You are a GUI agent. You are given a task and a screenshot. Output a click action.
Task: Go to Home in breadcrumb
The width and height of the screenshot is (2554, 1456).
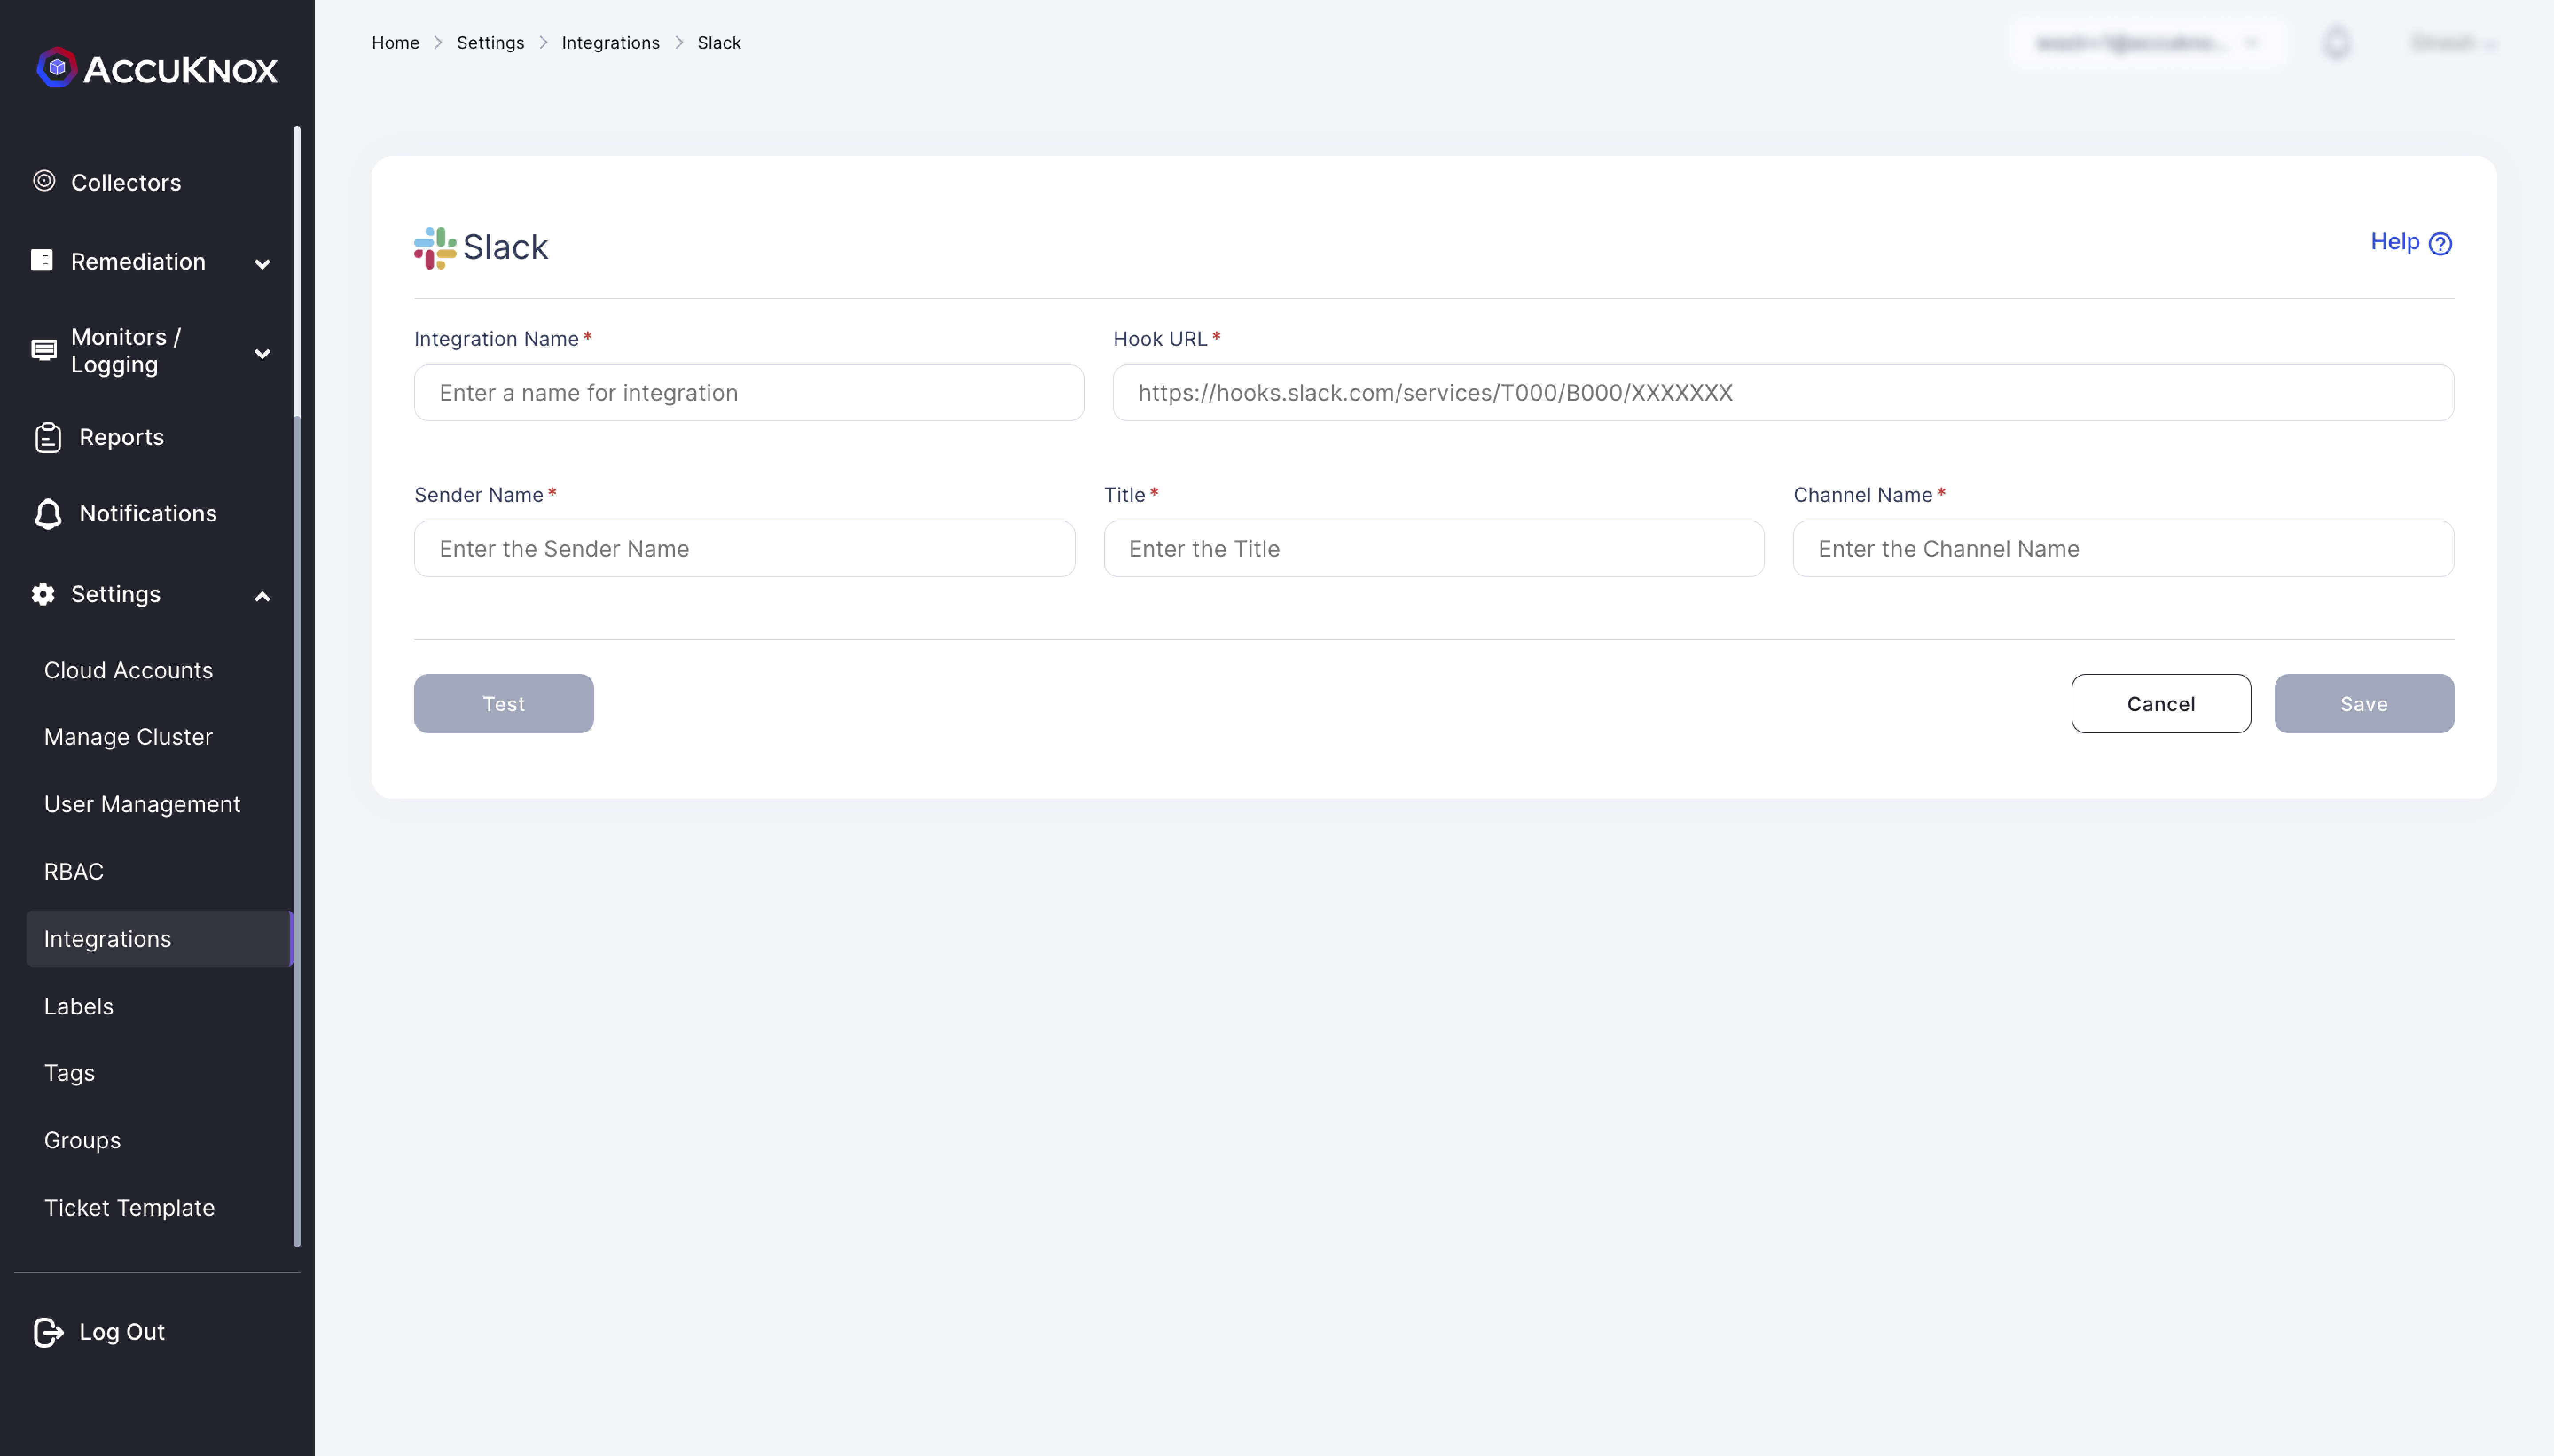[395, 42]
